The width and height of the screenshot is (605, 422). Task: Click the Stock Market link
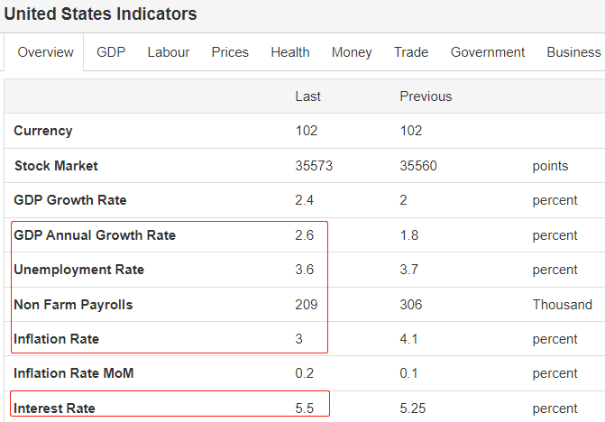pyautogui.click(x=56, y=166)
